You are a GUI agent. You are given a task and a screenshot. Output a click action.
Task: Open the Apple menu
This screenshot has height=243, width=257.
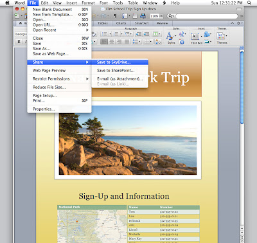point(7,3)
